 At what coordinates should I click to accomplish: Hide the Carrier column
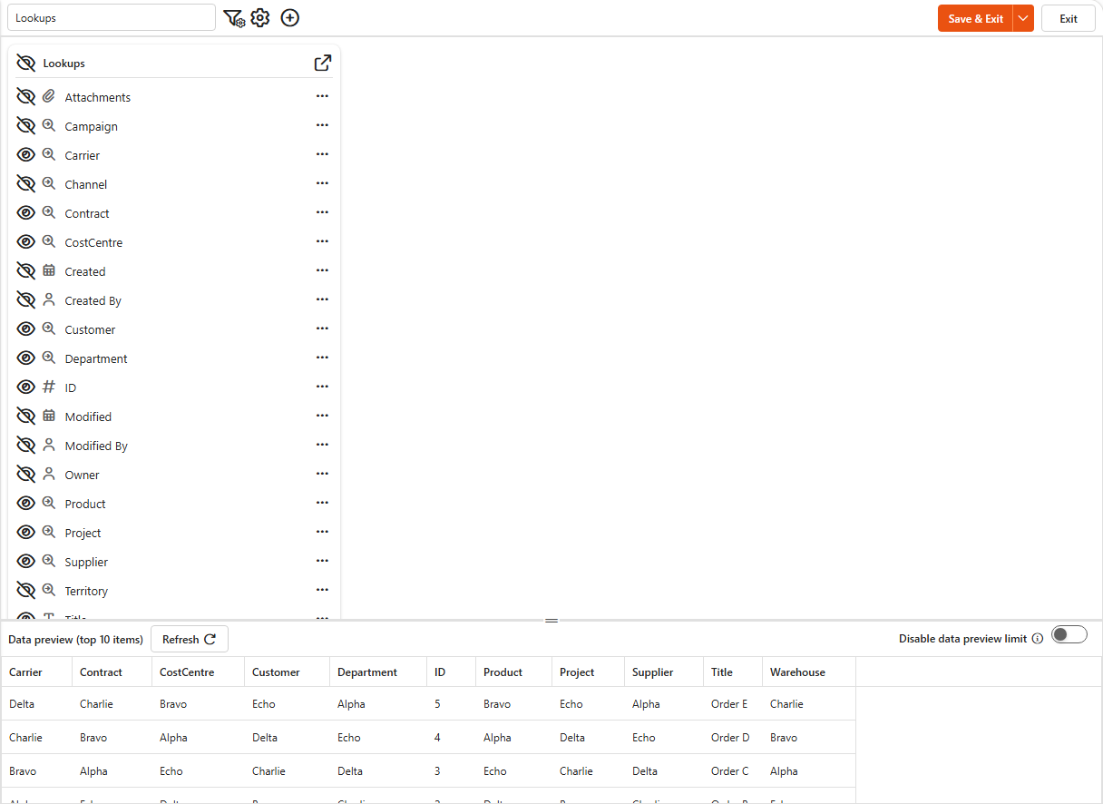pos(26,155)
